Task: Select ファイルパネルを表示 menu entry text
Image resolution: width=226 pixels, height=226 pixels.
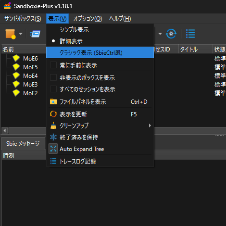Action: [x=83, y=102]
